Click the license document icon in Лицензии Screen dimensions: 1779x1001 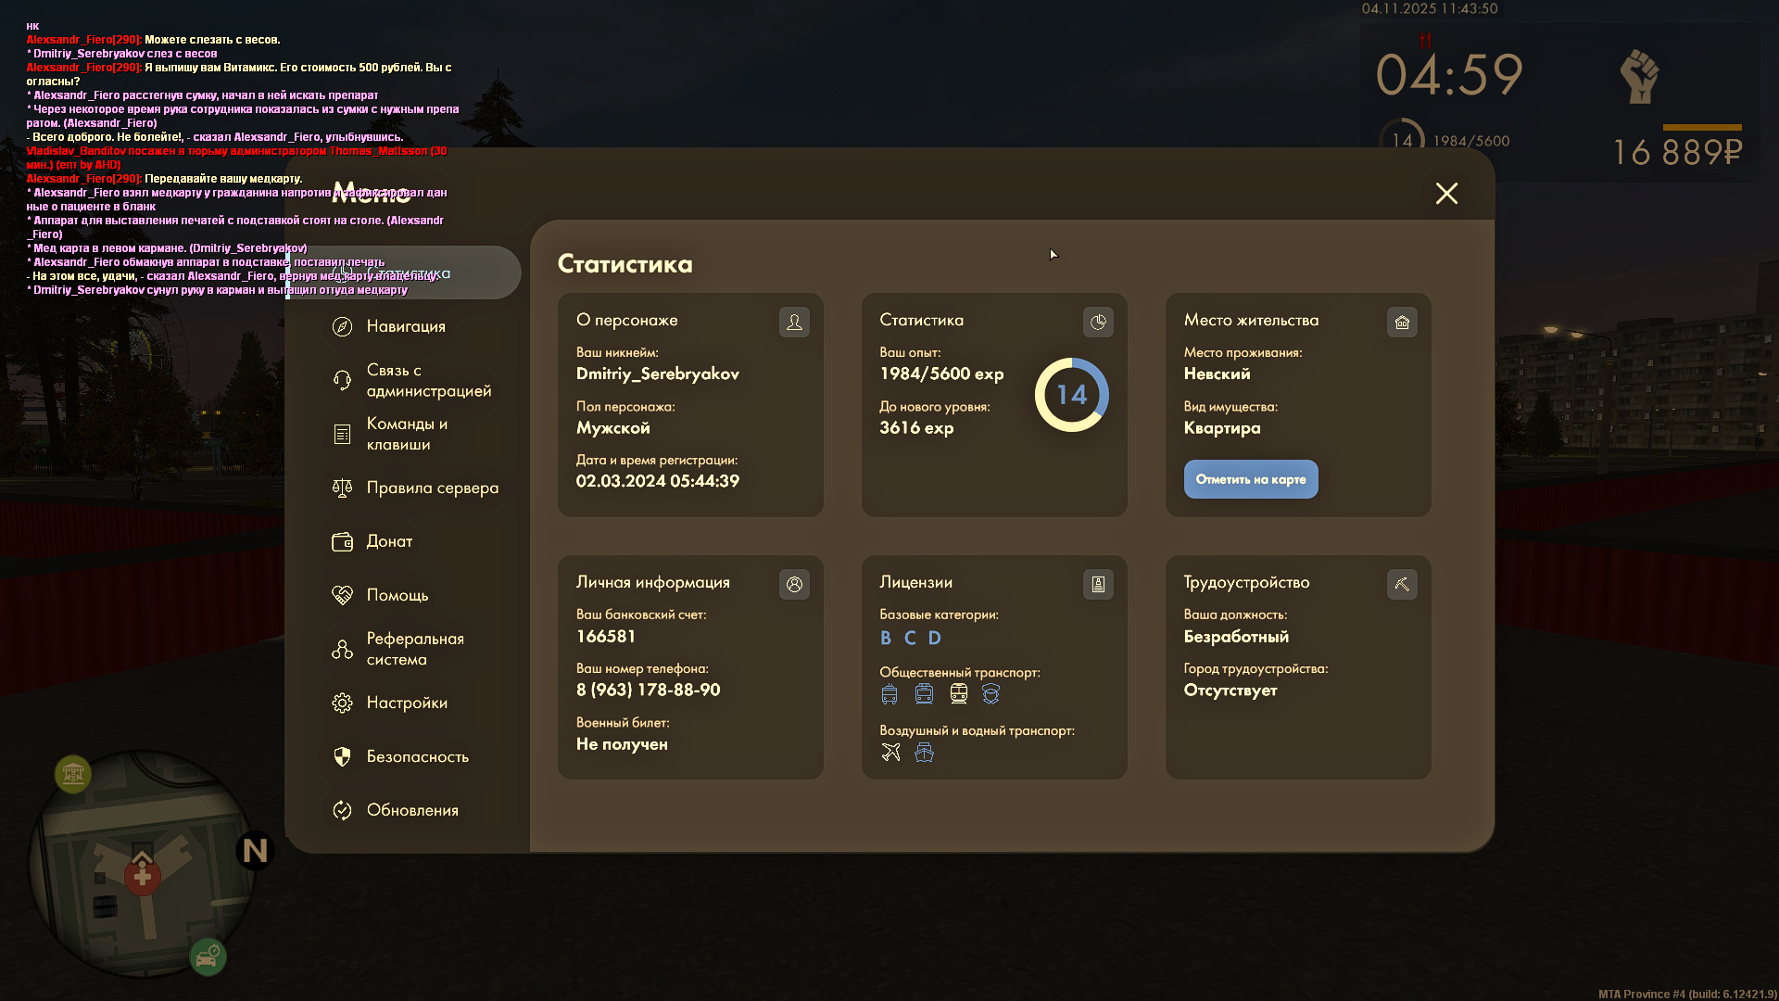1098,584
